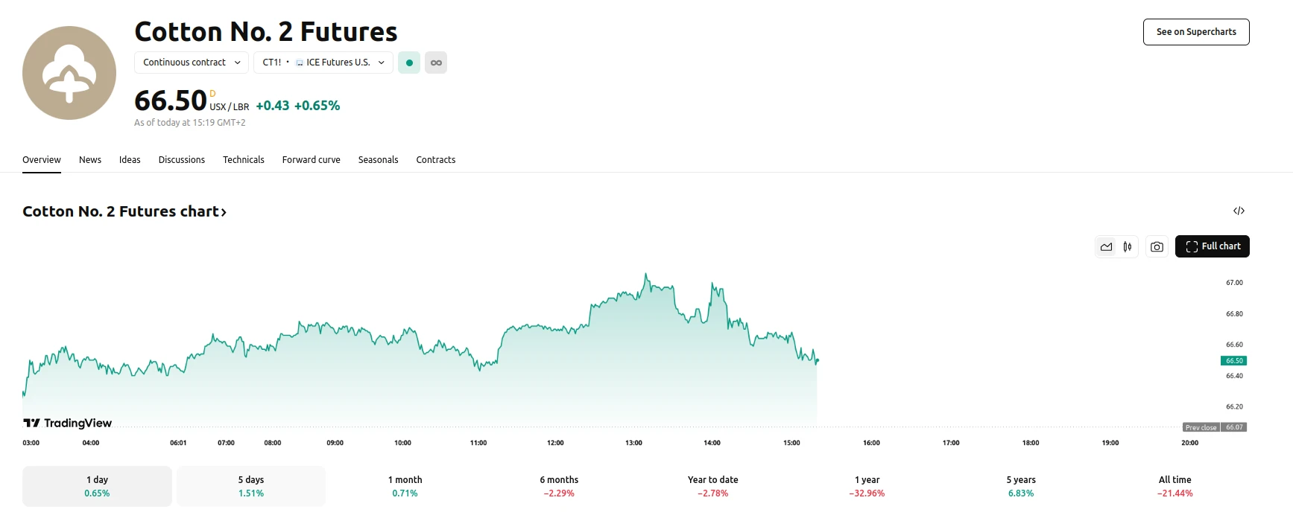Go to the Seasonals tab
1293x518 pixels.
[378, 160]
